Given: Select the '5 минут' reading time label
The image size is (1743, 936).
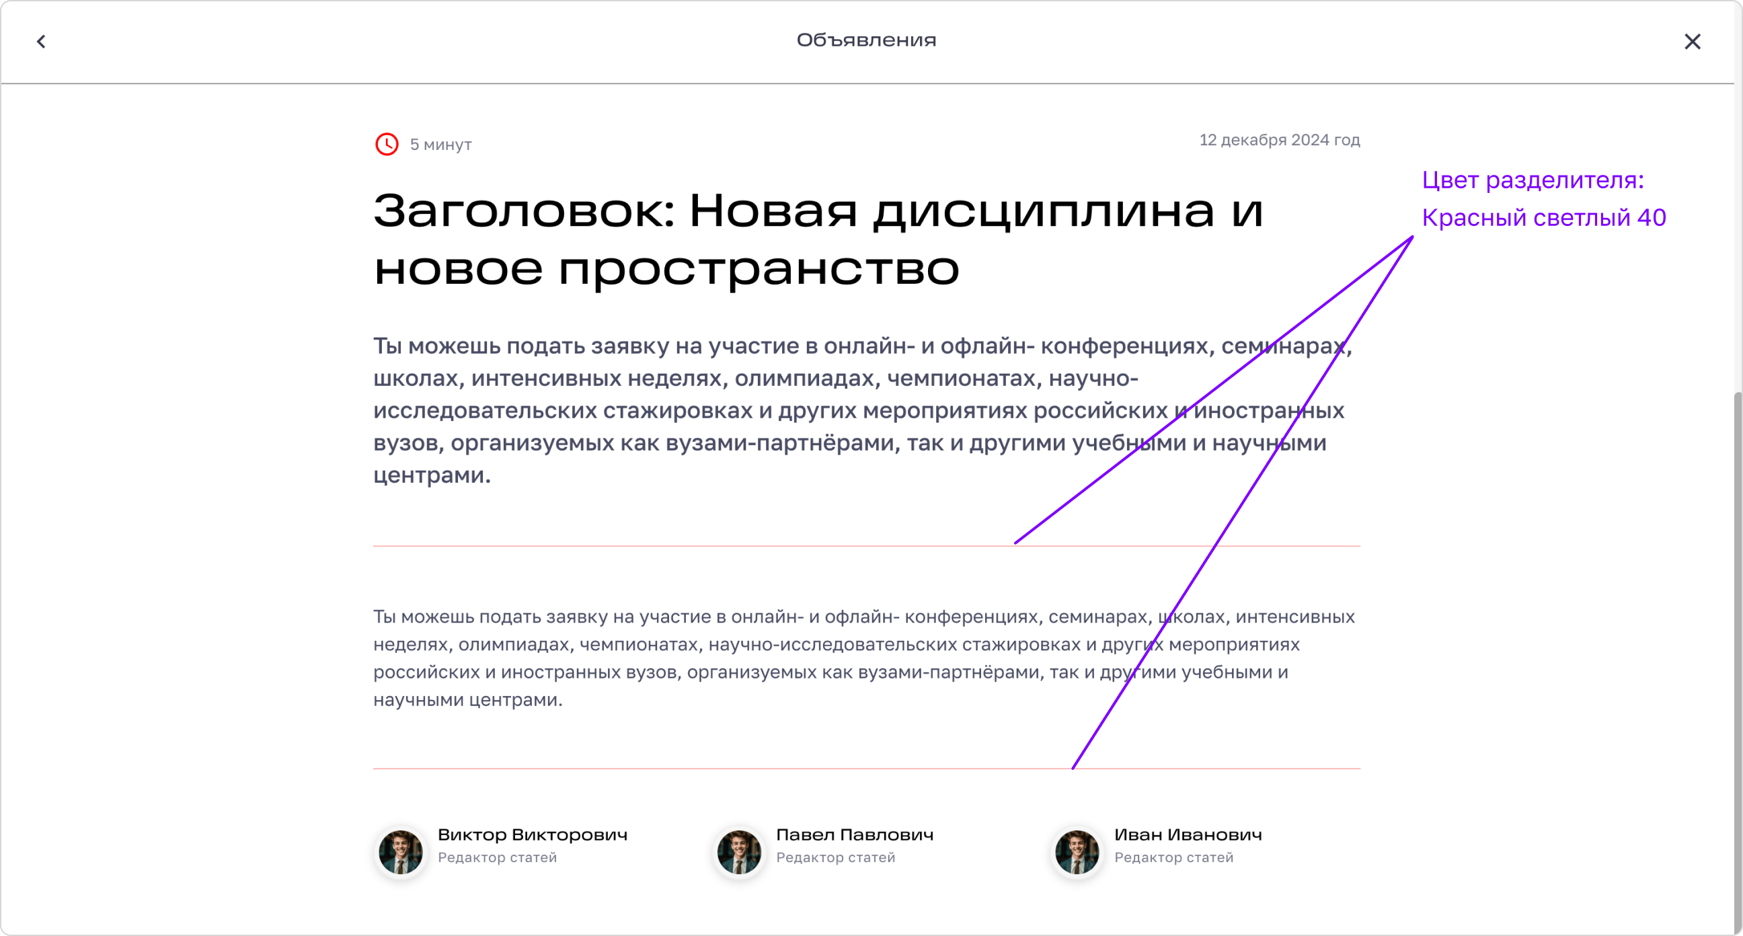Looking at the screenshot, I should pos(440,145).
